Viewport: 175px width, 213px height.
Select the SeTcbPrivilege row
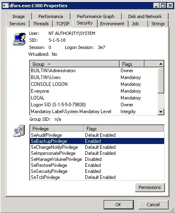tap(97, 177)
